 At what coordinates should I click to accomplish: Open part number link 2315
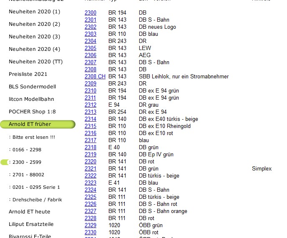tap(91, 126)
